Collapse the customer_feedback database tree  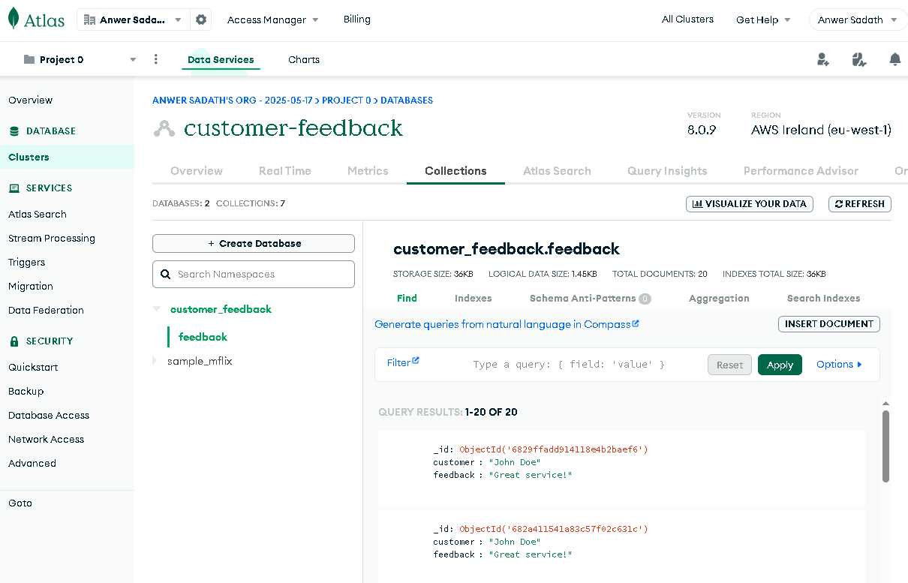click(156, 309)
